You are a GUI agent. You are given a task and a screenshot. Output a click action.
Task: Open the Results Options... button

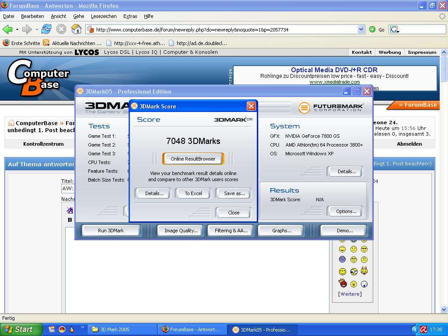tap(346, 211)
